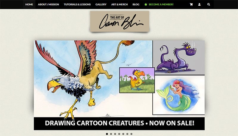Expand the Gallery menu

[101, 4]
